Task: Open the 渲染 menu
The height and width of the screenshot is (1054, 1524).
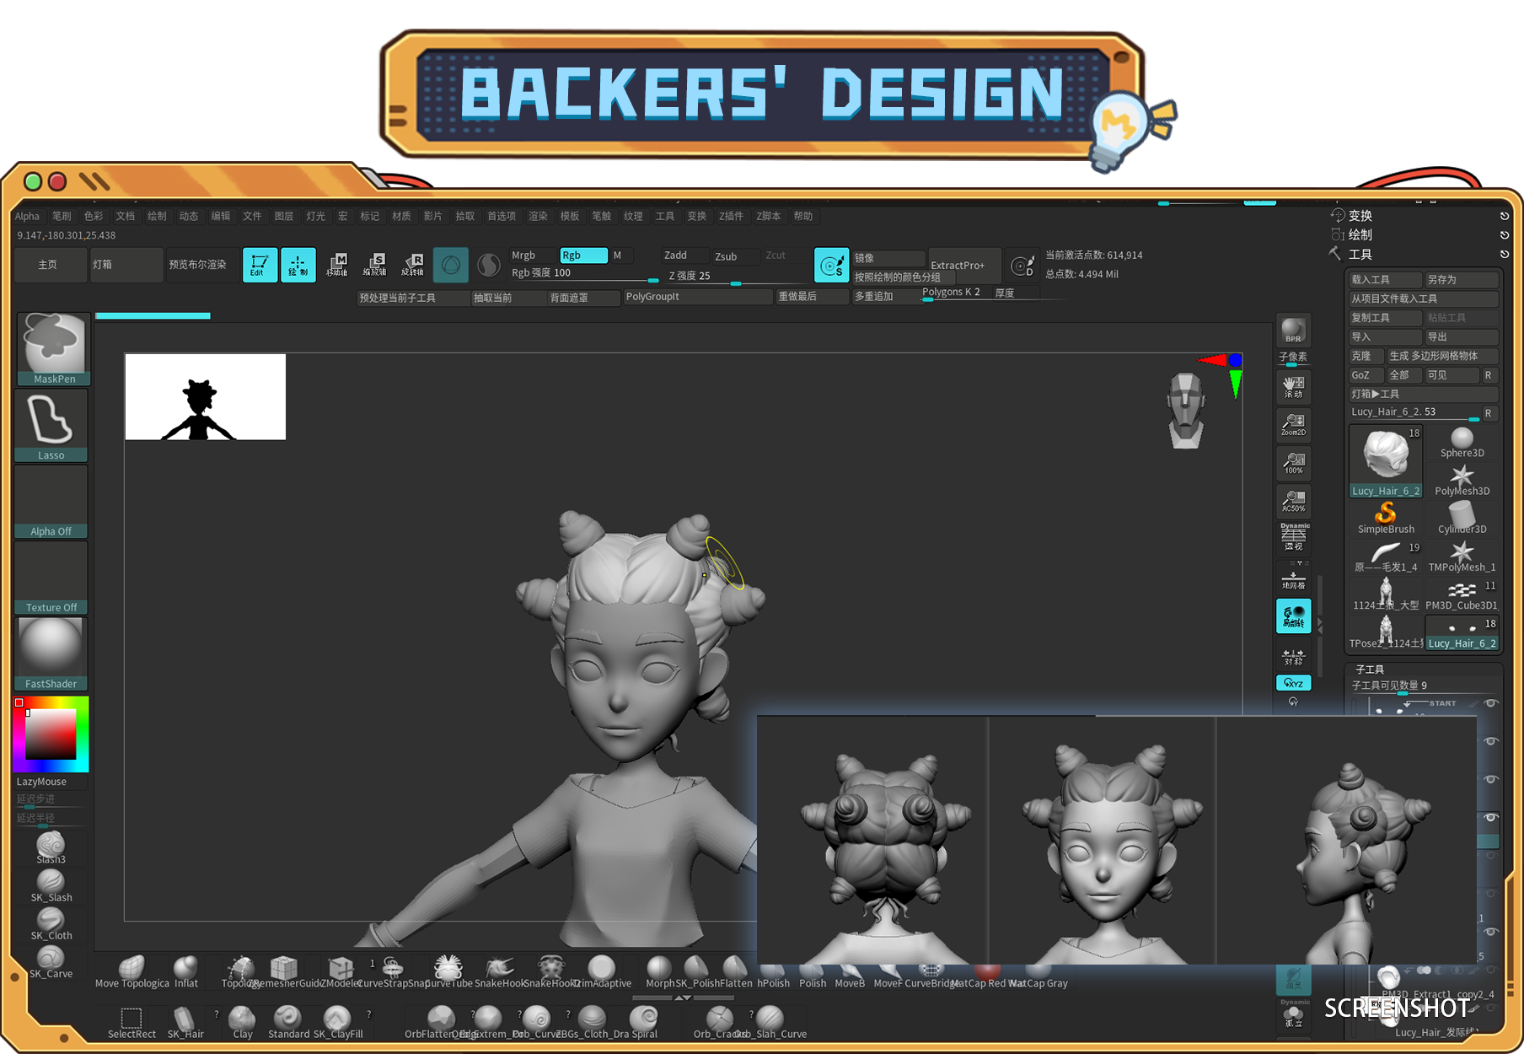Action: click(538, 217)
